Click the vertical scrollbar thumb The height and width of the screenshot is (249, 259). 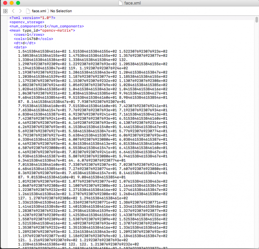tap(257, 20)
